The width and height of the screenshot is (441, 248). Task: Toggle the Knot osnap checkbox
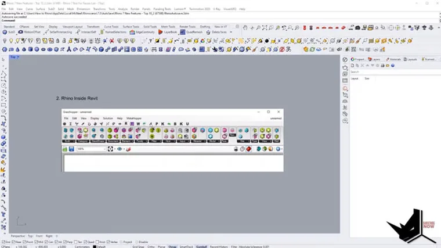pyautogui.click(x=97, y=242)
